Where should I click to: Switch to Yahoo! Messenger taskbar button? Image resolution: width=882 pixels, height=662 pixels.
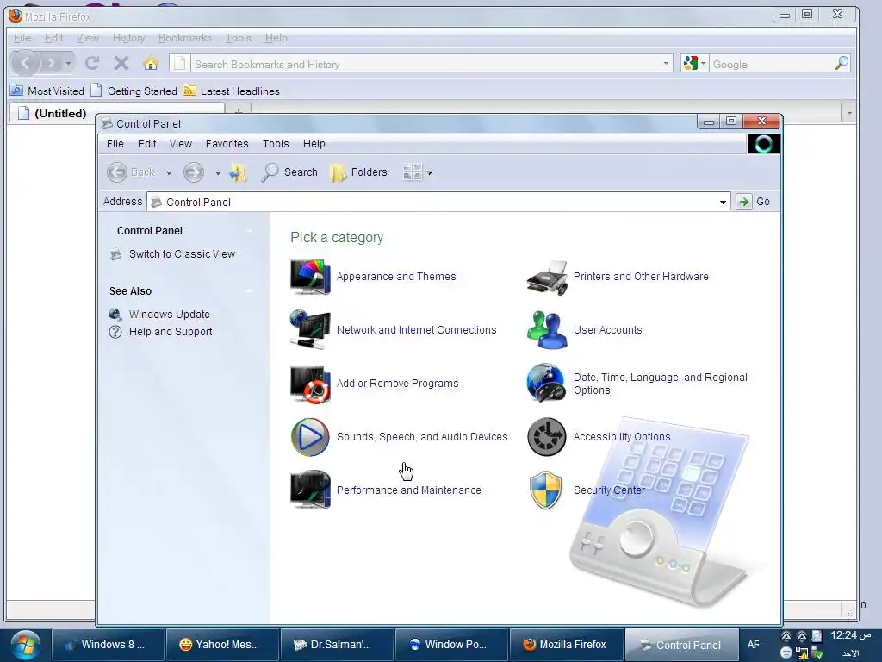pyautogui.click(x=223, y=645)
